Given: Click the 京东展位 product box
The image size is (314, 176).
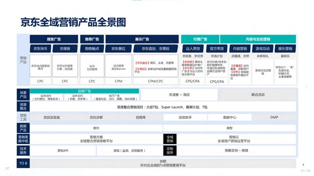Looking at the screenshot, I should click(x=118, y=48).
